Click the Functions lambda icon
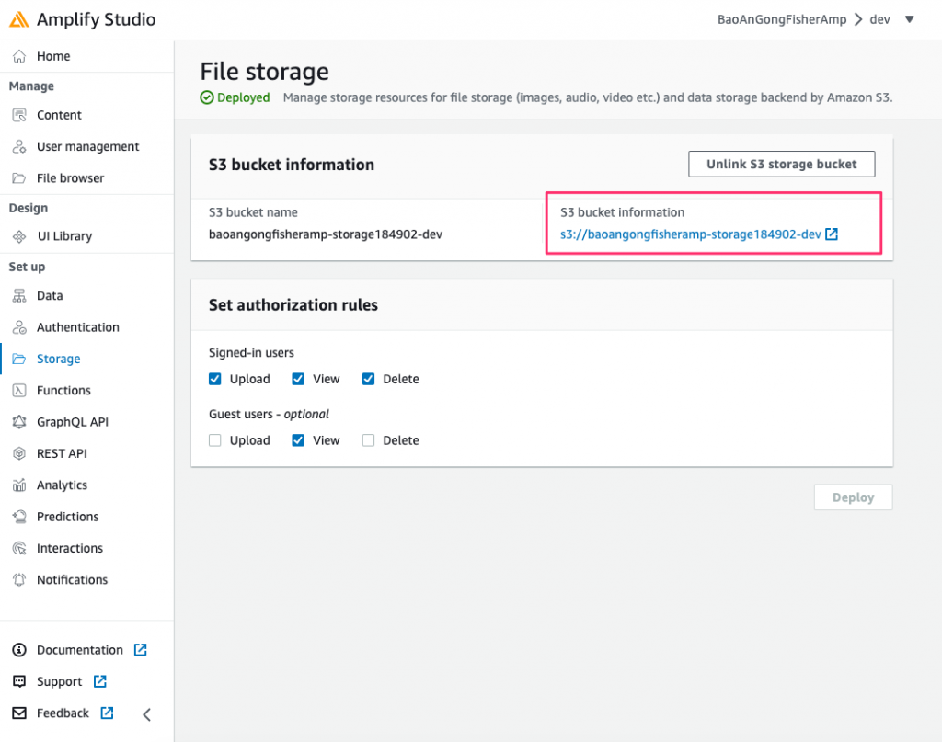Image resolution: width=942 pixels, height=742 pixels. (x=19, y=391)
